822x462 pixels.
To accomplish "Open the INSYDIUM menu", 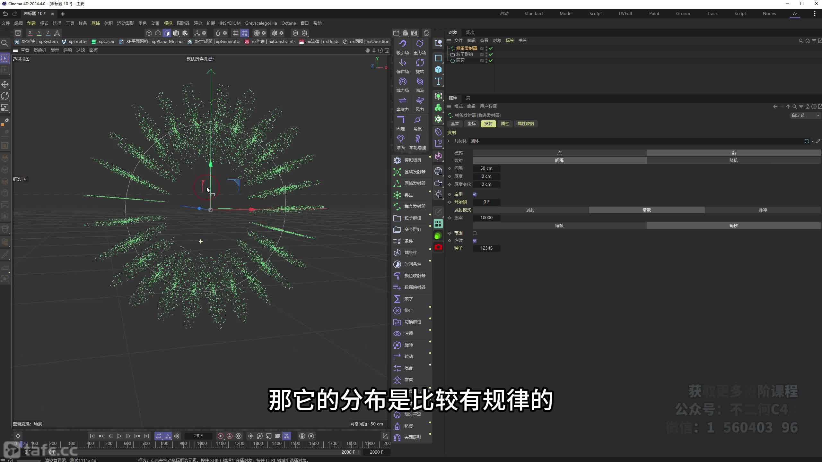I will [x=230, y=23].
